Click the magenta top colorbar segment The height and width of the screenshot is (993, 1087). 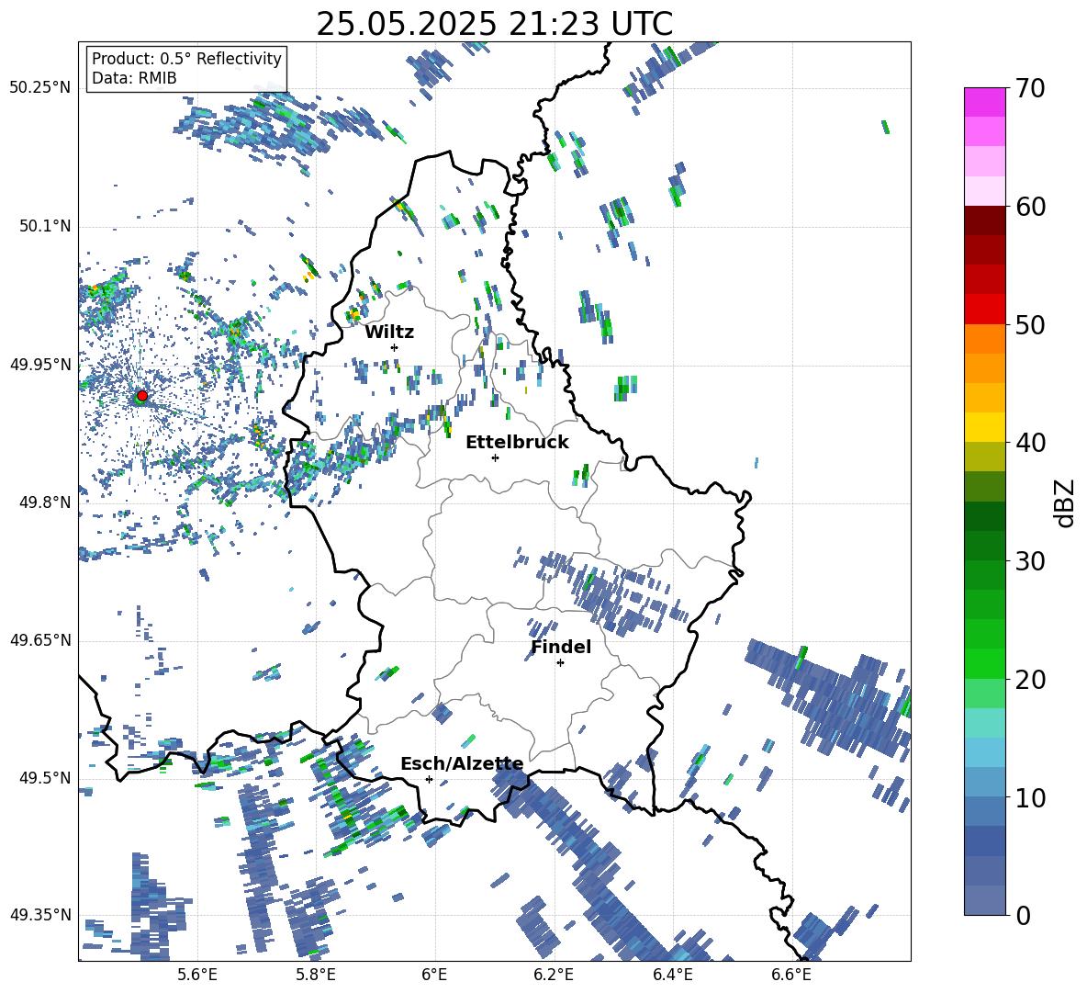[984, 102]
